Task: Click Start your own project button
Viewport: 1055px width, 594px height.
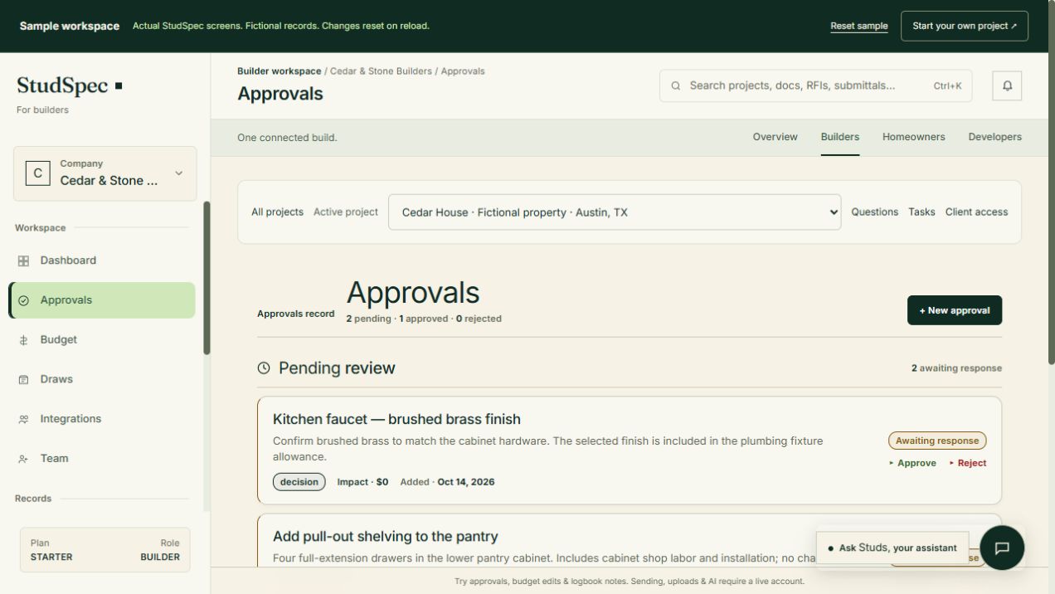Action: pyautogui.click(x=965, y=26)
